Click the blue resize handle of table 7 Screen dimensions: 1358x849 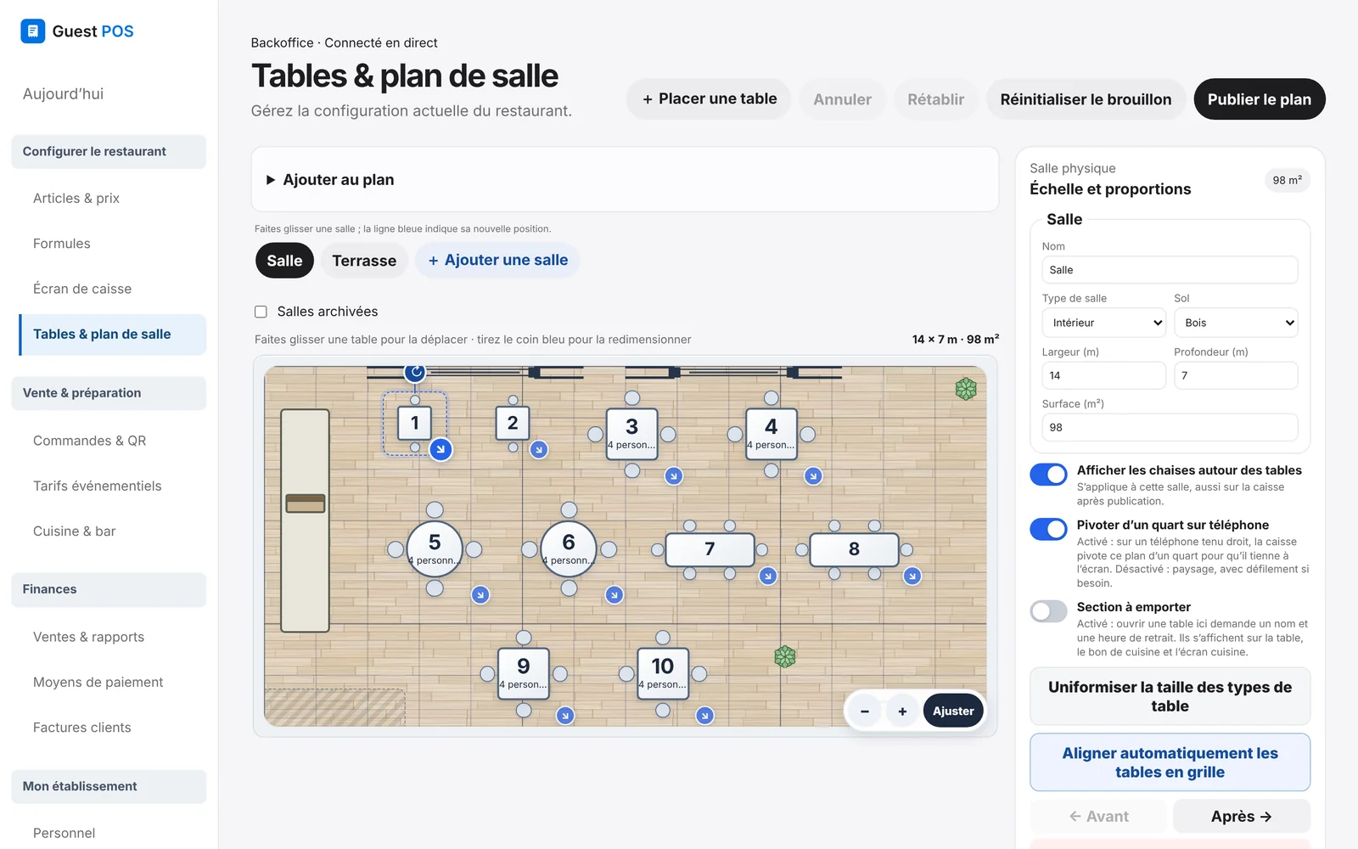point(768,576)
